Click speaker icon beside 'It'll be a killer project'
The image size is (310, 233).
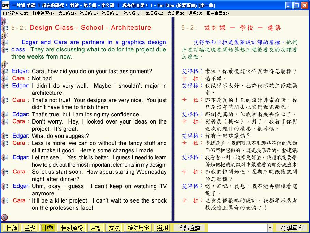[x=5, y=200]
